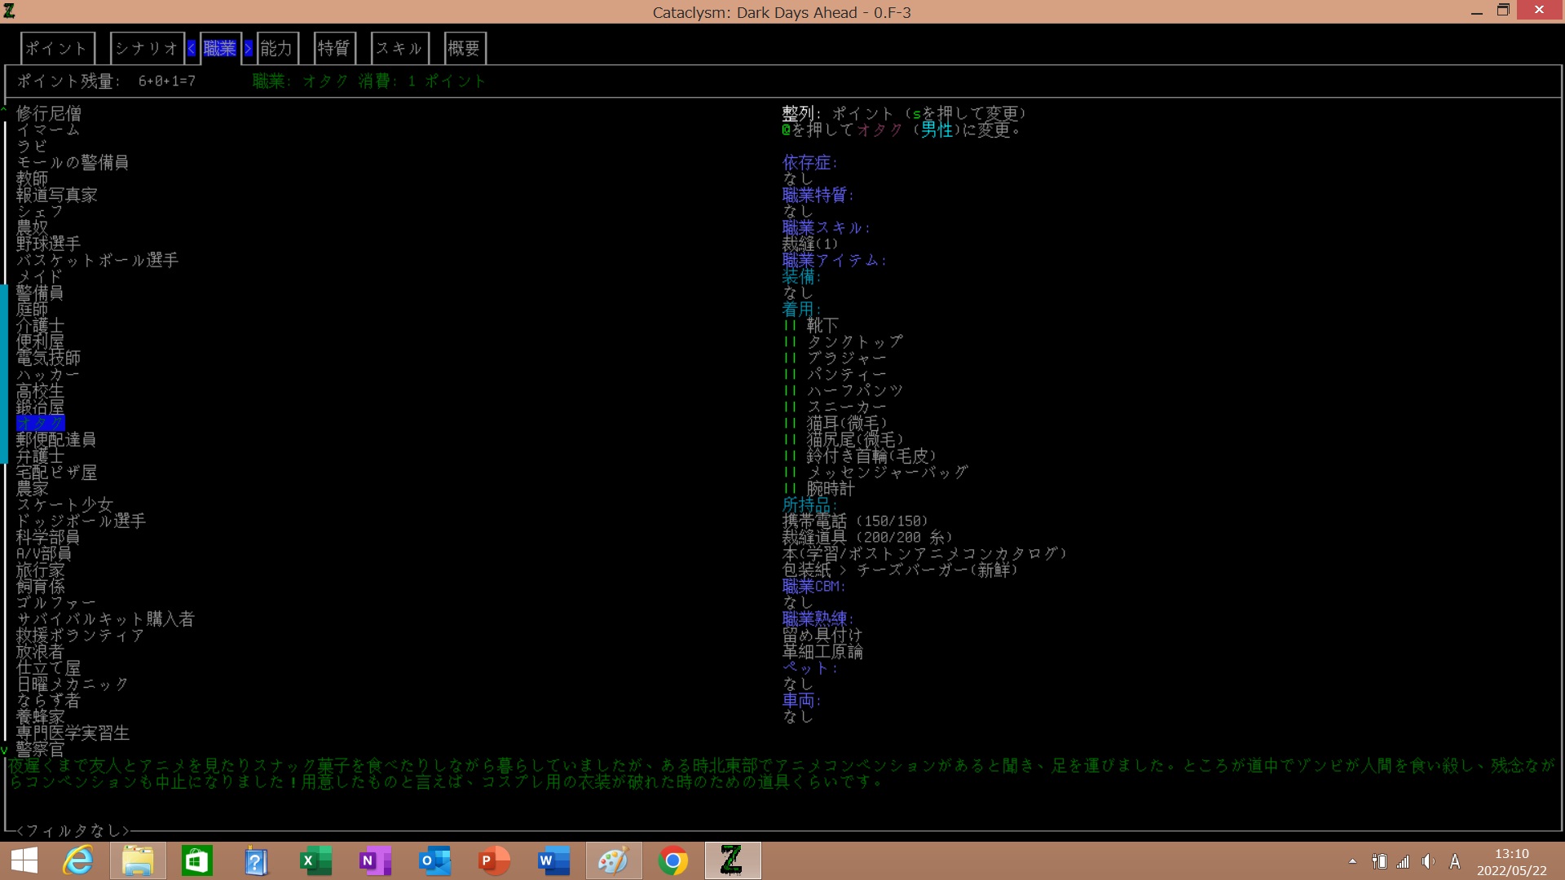Open Outlook from the taskbar
The width and height of the screenshot is (1565, 880).
[434, 860]
